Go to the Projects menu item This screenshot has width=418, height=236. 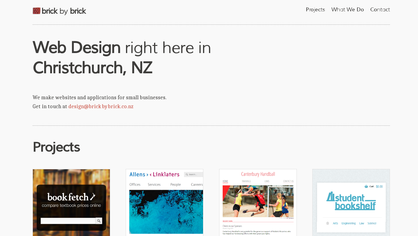click(315, 10)
